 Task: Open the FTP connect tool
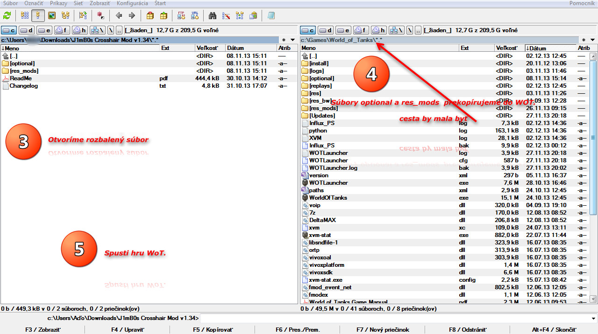181,15
